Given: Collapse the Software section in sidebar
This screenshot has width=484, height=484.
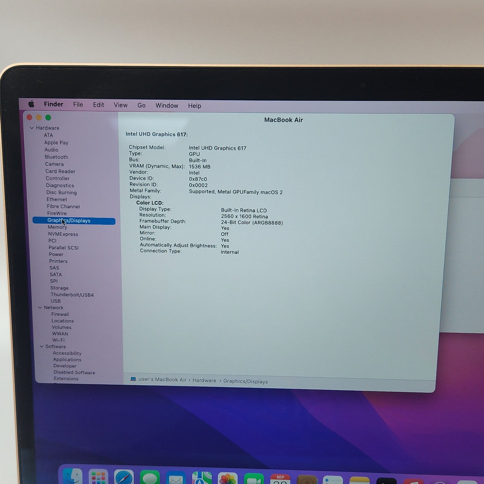Looking at the screenshot, I should click(x=42, y=346).
